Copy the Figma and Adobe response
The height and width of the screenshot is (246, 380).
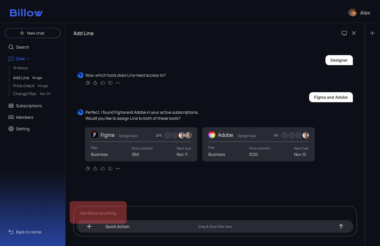[x=88, y=169]
